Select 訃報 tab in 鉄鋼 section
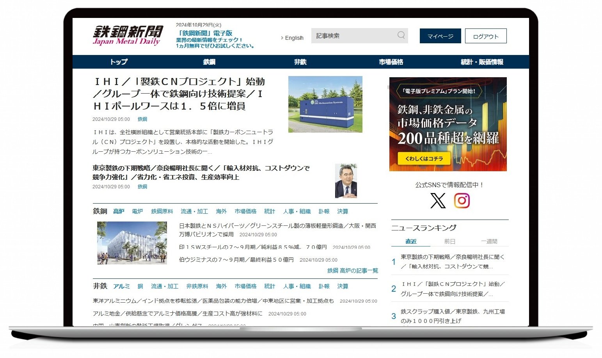 pyautogui.click(x=324, y=211)
